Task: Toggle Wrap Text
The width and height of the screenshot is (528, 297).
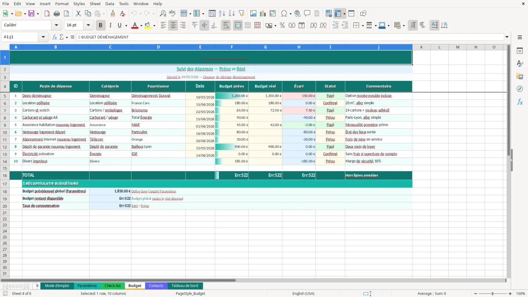Action: pos(226,26)
